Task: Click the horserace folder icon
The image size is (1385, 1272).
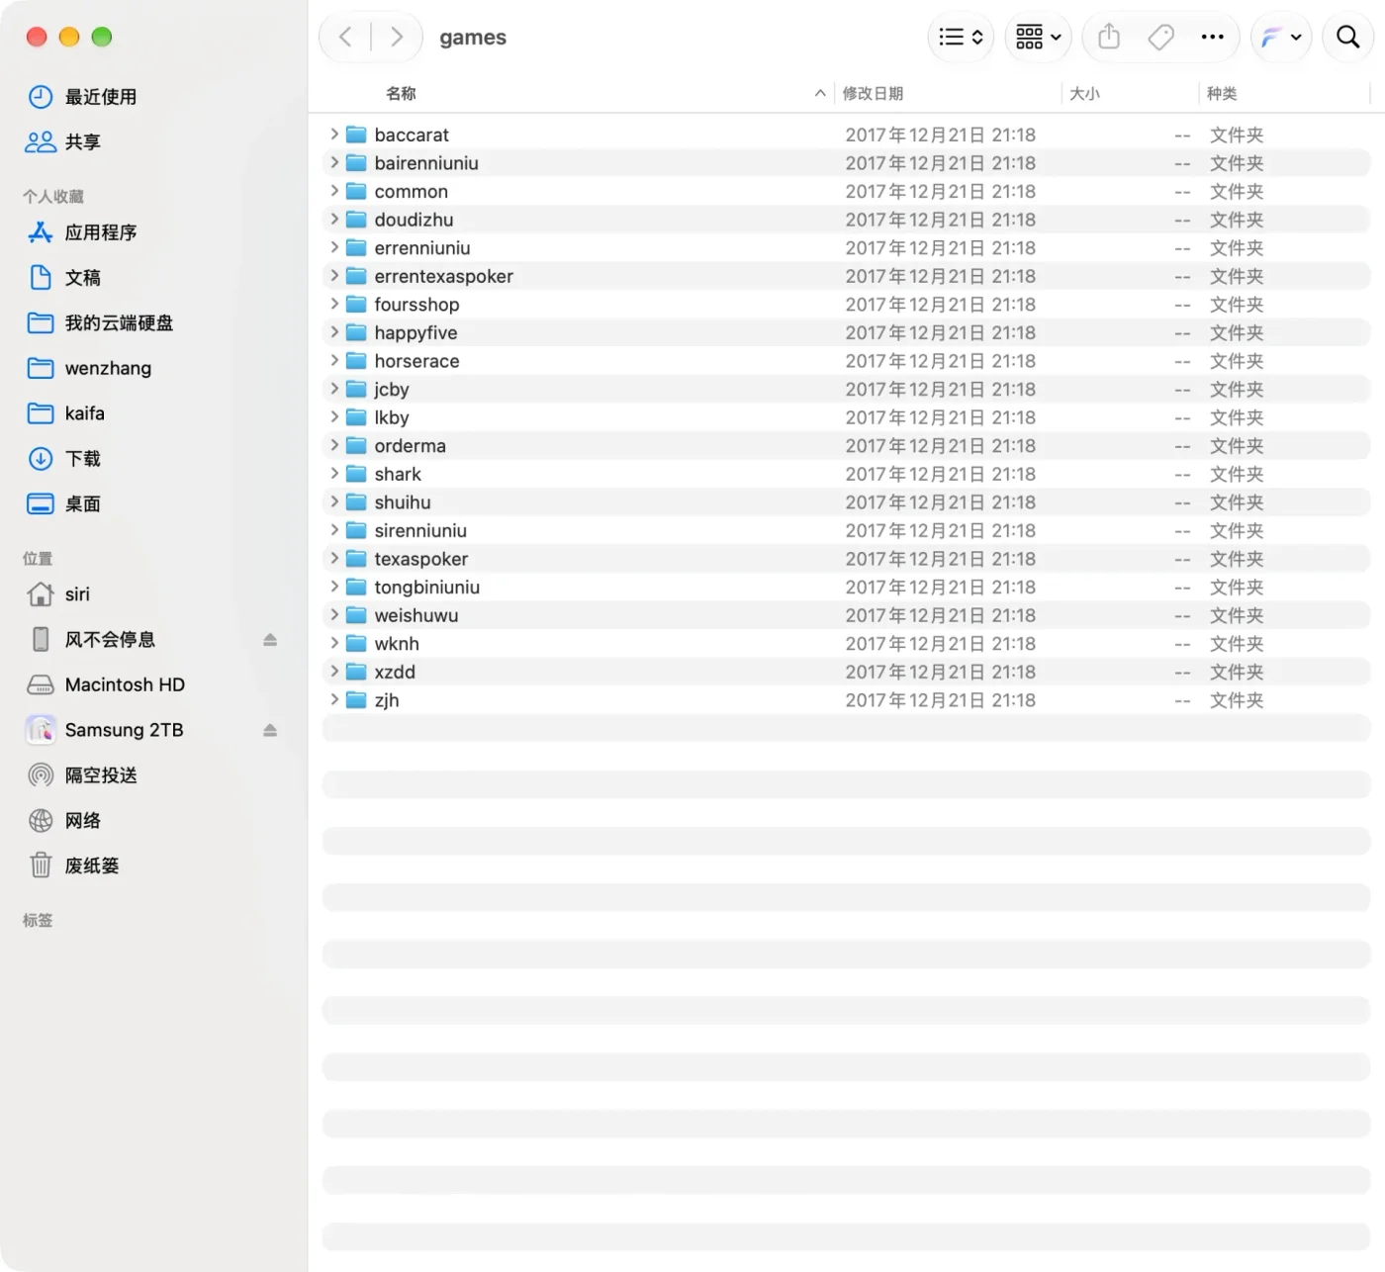Action: point(356,361)
